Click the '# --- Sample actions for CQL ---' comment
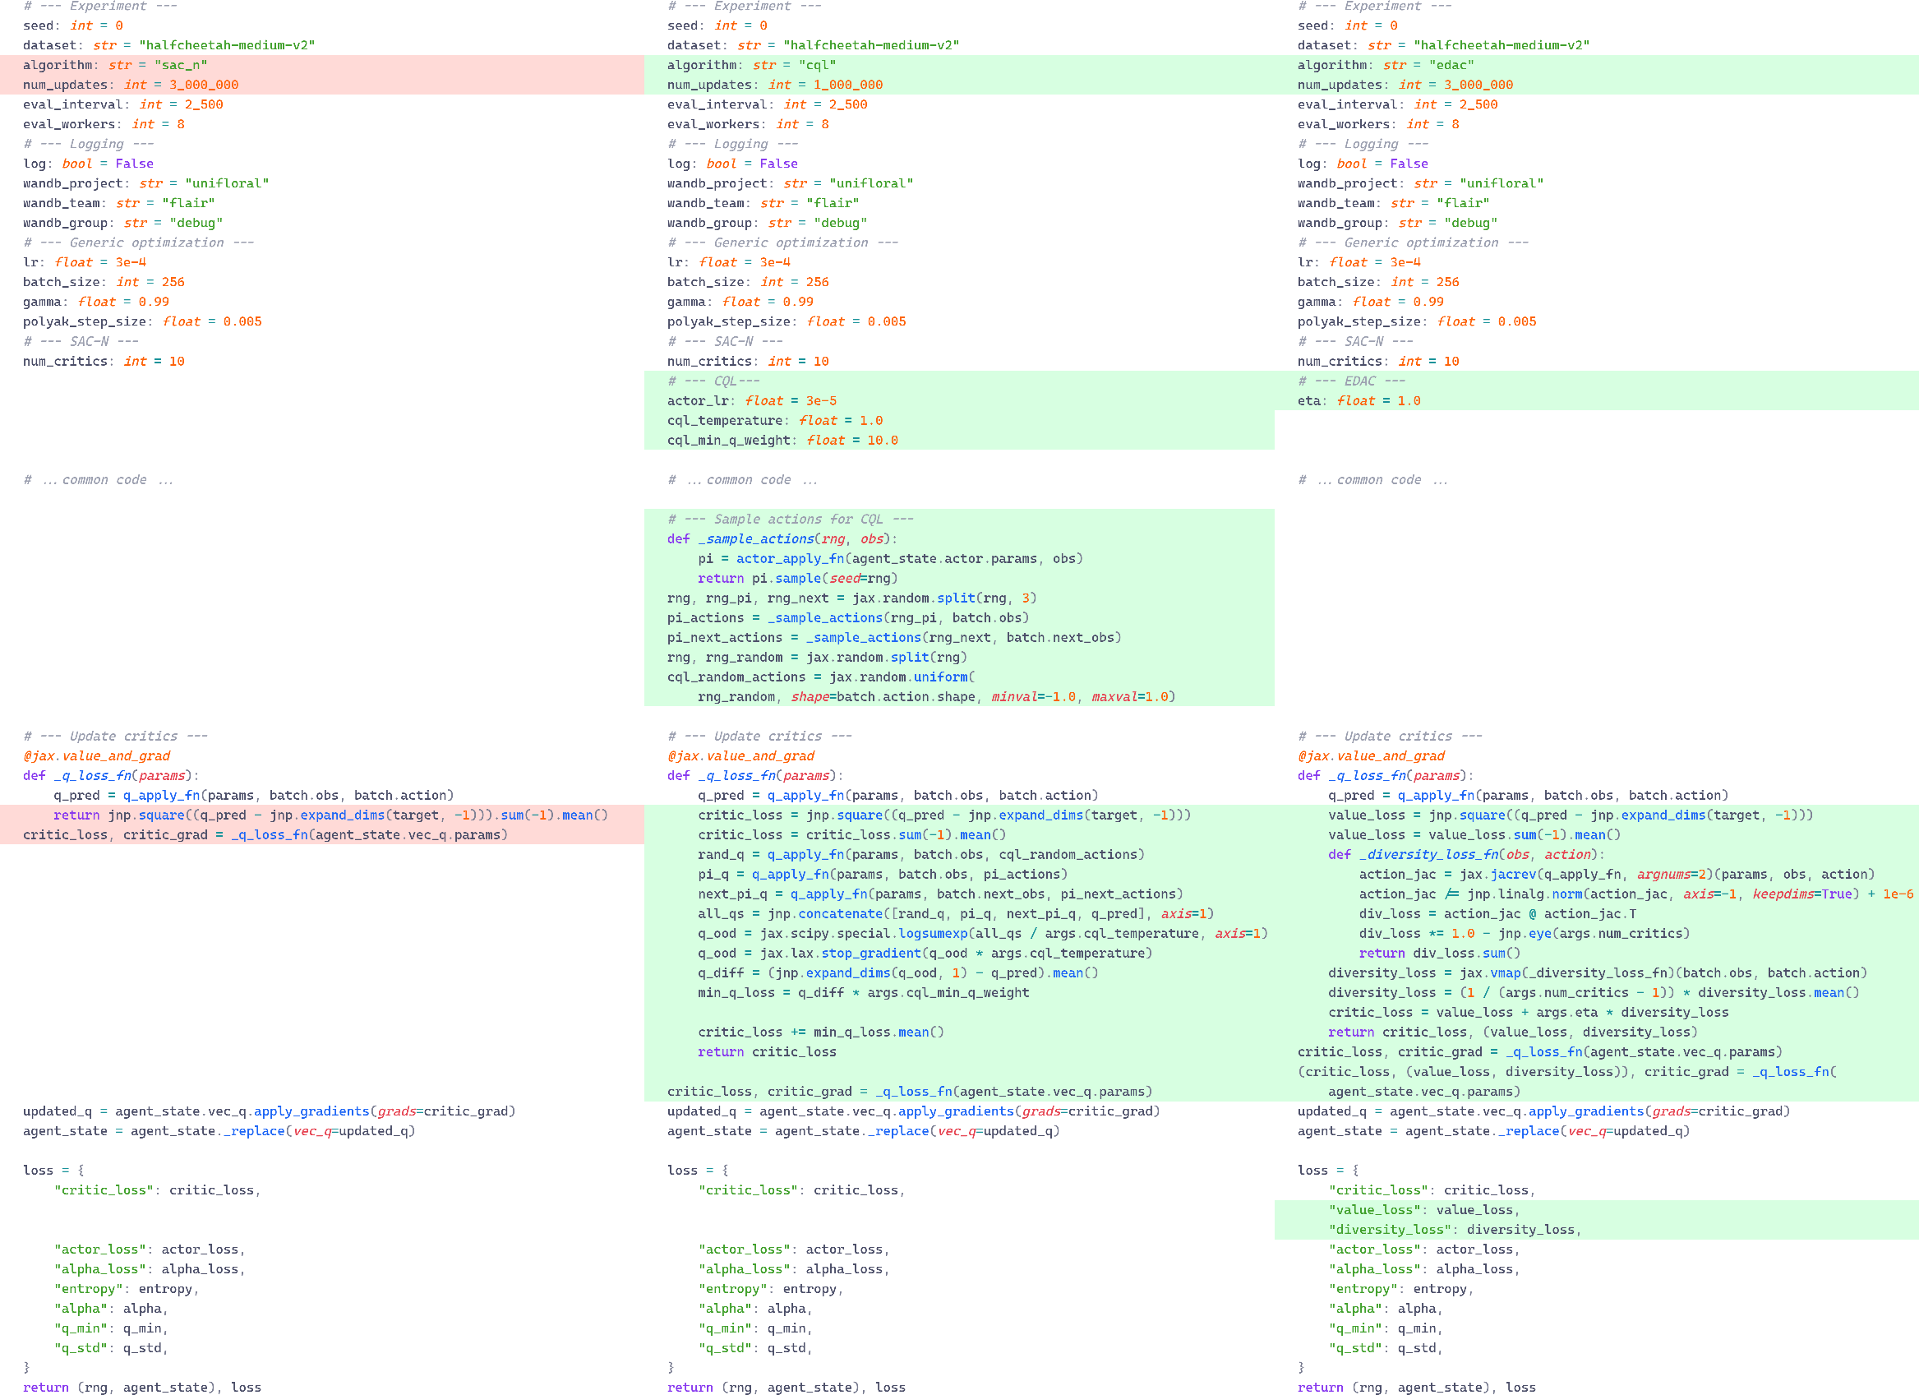Viewport: 1919px width, 1395px height. 791,519
